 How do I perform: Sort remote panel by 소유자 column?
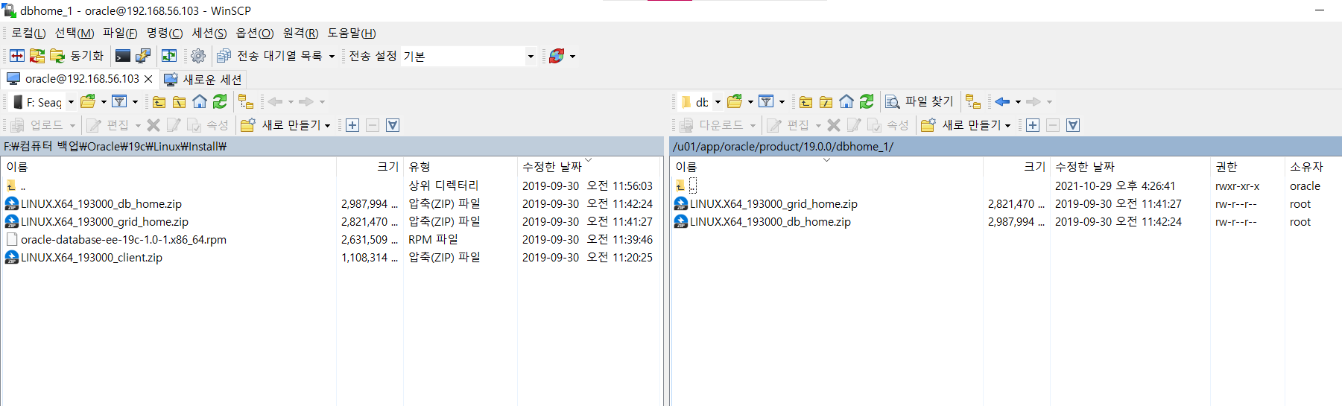point(1312,167)
